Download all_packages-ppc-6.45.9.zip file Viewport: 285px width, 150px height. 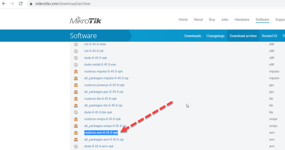[x=104, y=92]
